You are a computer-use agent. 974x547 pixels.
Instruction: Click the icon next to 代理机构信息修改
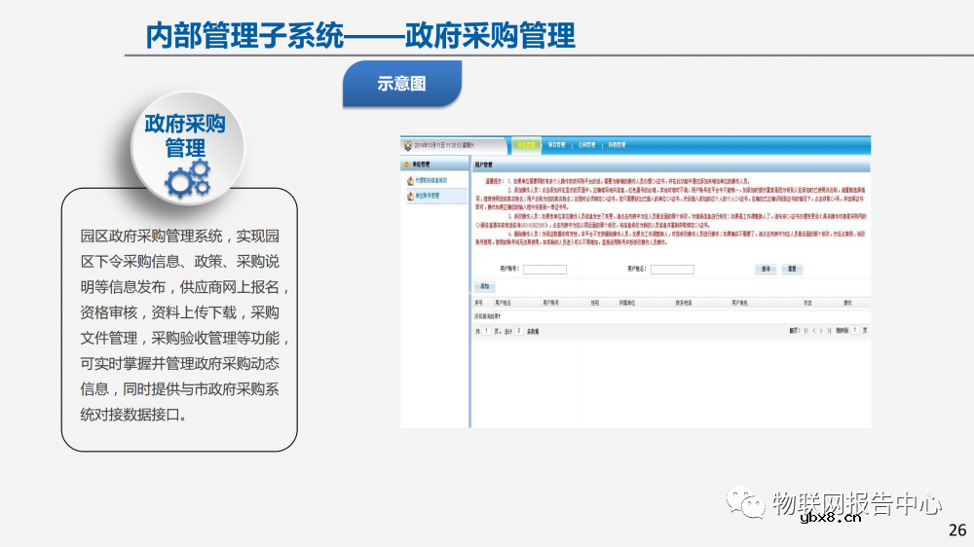tap(410, 181)
